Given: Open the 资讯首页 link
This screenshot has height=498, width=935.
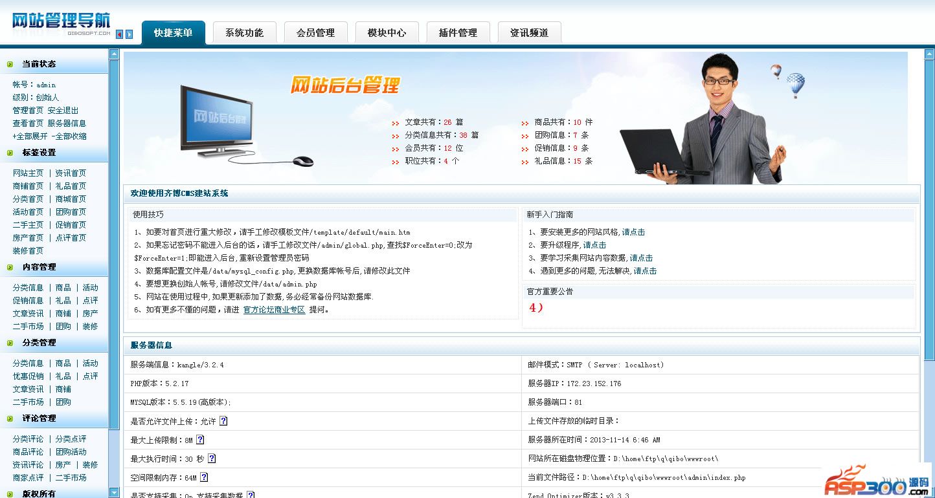Looking at the screenshot, I should click(x=71, y=173).
